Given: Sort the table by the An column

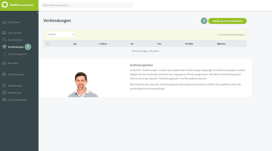Looking at the screenshot, I should 132,44.
